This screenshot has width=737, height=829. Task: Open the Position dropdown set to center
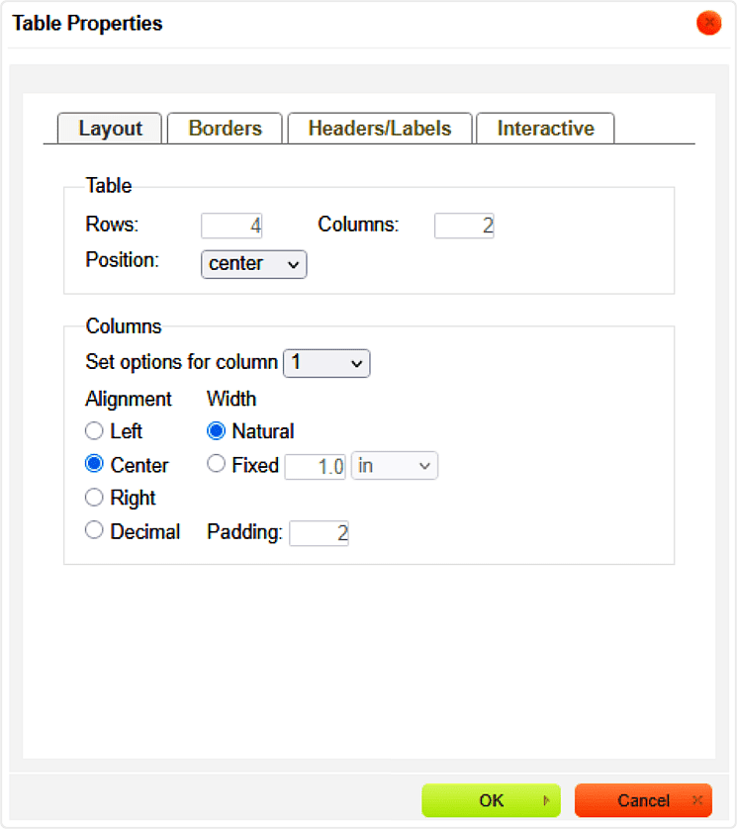tap(254, 264)
